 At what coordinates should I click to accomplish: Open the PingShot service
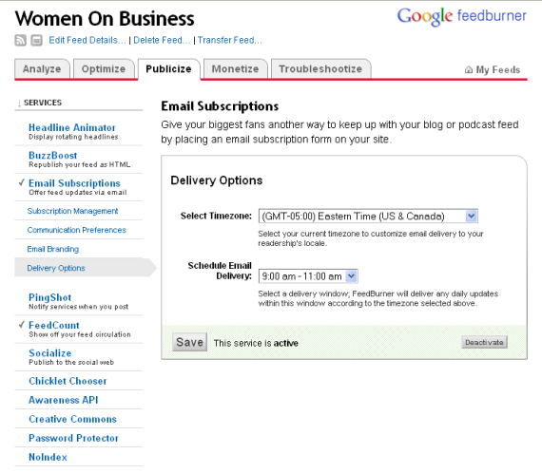(x=49, y=297)
